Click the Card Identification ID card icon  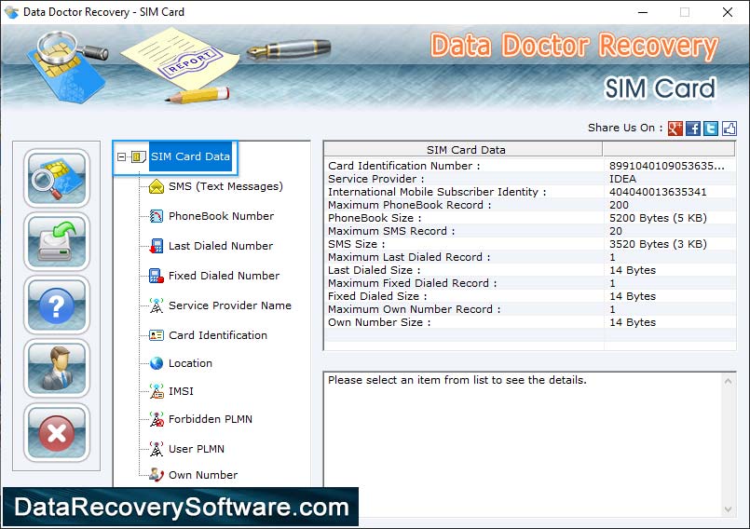(x=157, y=335)
